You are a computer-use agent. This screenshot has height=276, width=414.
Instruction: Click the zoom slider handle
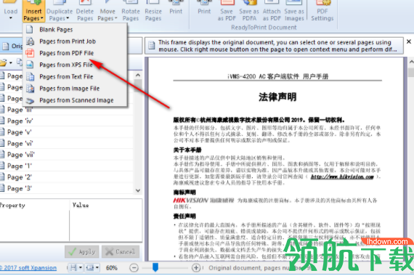click(155, 267)
